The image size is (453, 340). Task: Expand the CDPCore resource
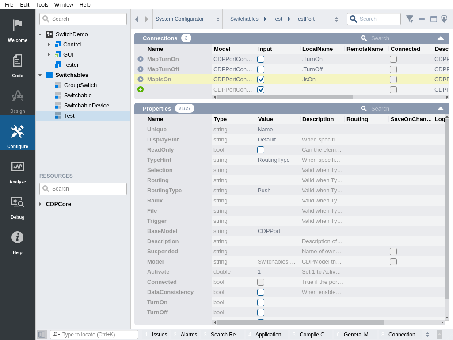(x=40, y=204)
